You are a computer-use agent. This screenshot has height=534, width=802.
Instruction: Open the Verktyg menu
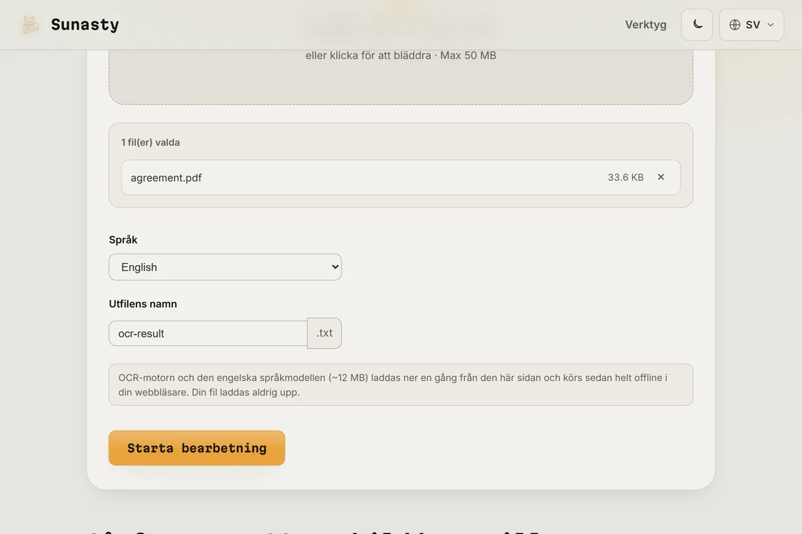pos(645,25)
